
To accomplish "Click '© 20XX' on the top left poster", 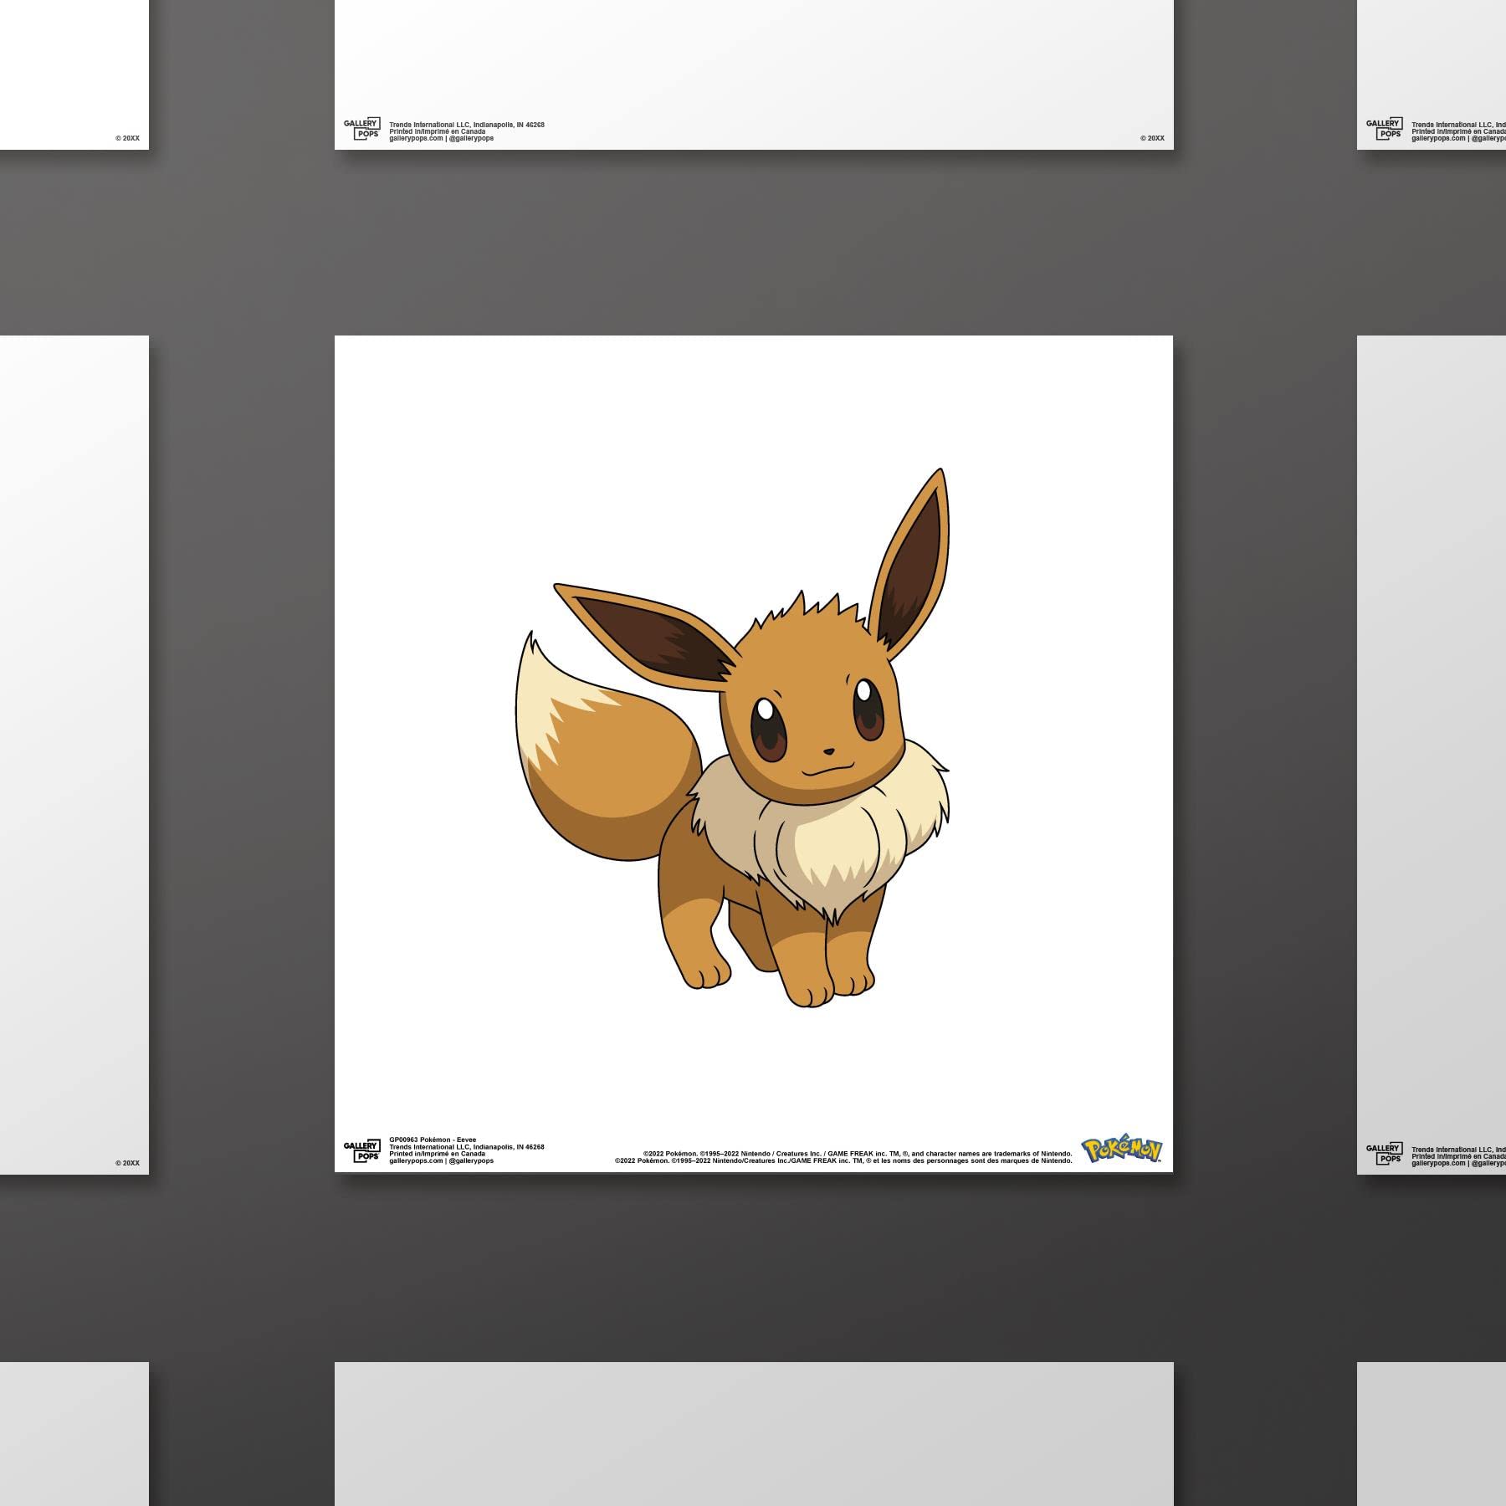I will (127, 138).
